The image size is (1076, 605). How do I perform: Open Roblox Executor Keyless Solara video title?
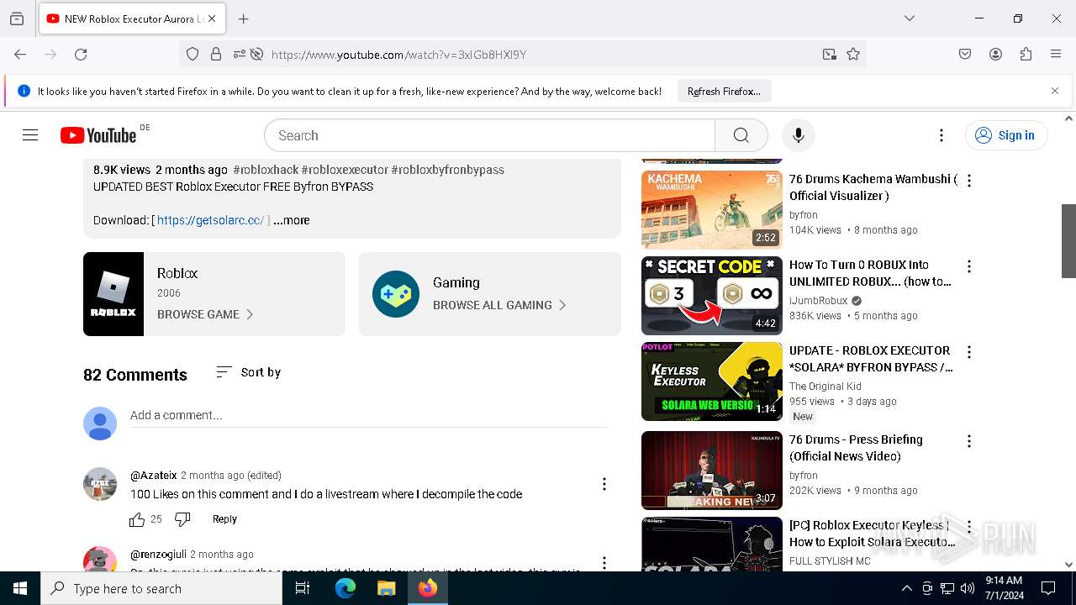(872, 534)
